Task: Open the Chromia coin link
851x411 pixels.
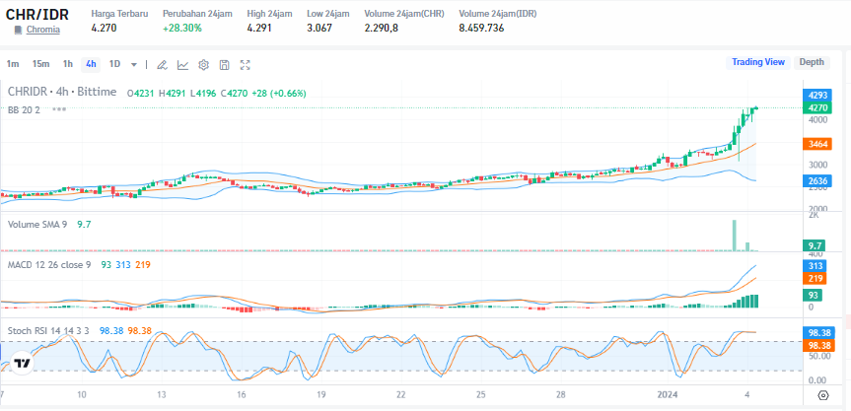Action: coord(42,30)
